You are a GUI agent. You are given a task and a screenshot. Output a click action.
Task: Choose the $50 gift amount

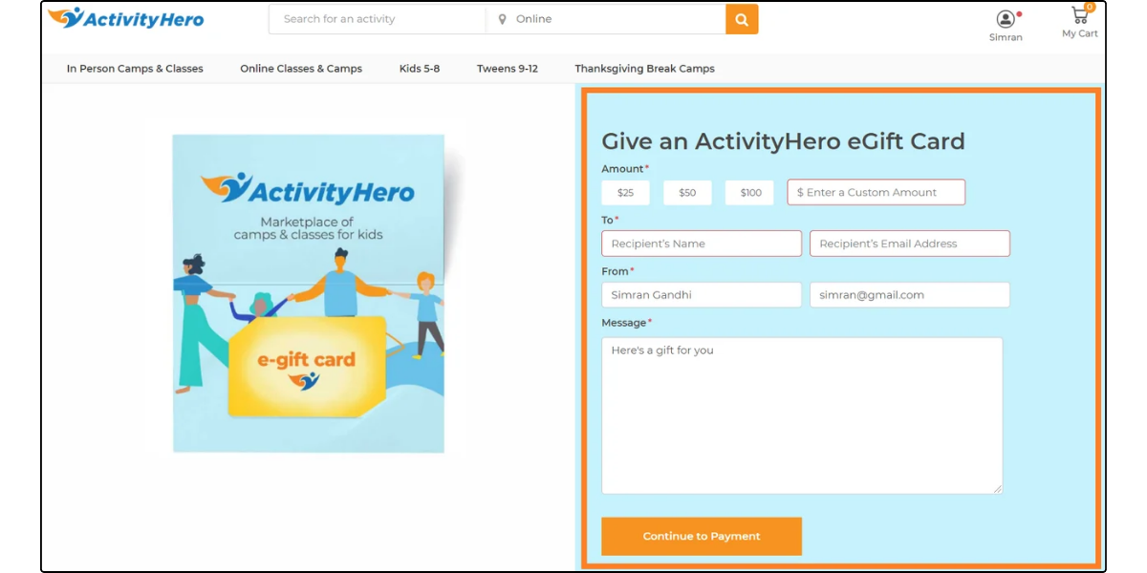pyautogui.click(x=687, y=192)
